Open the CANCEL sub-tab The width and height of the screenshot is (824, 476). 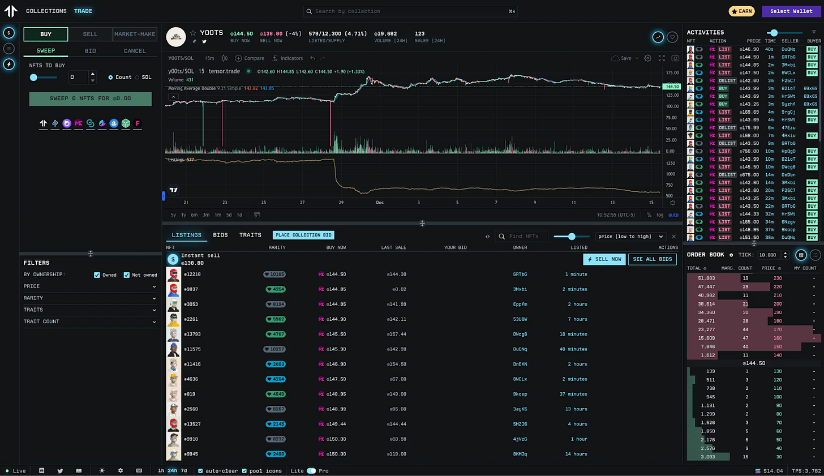tap(135, 51)
